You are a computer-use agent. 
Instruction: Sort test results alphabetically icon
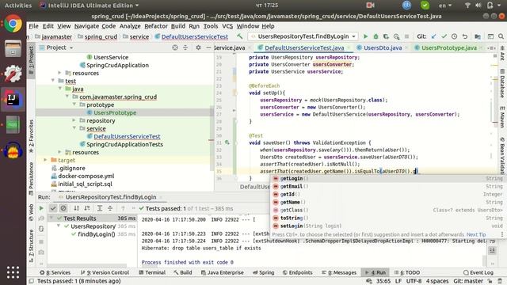pyautogui.click(x=76, y=208)
